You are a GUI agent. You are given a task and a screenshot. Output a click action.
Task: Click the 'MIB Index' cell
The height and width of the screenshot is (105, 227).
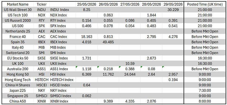pyautogui.click(x=63, y=47)
